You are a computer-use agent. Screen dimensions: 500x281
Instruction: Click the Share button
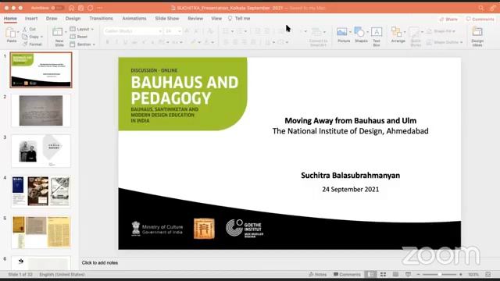click(x=448, y=19)
